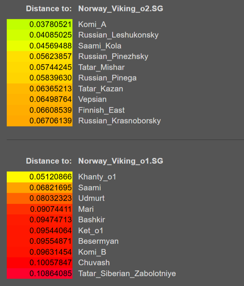
Task: Click the Bashkir population name
Action: pyautogui.click(x=92, y=220)
